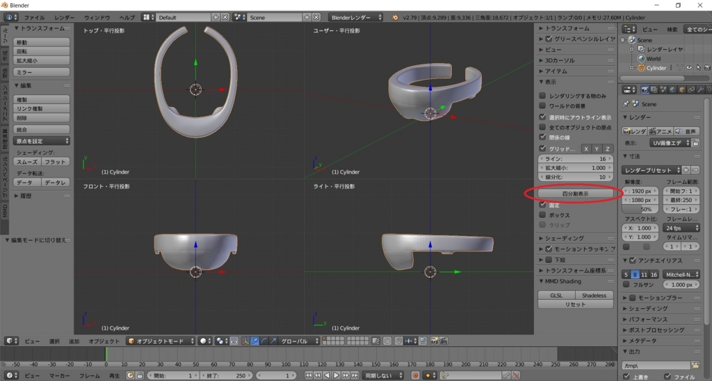Open the World properties tab icon
Viewport: 712px width, 381px height.
pos(672,90)
